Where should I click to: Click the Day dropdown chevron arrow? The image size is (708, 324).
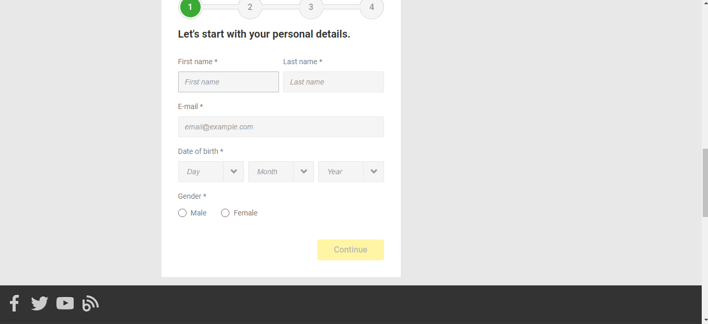pyautogui.click(x=234, y=172)
